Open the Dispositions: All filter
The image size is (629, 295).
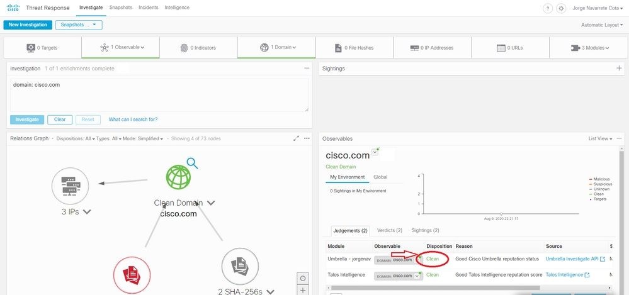76,138
